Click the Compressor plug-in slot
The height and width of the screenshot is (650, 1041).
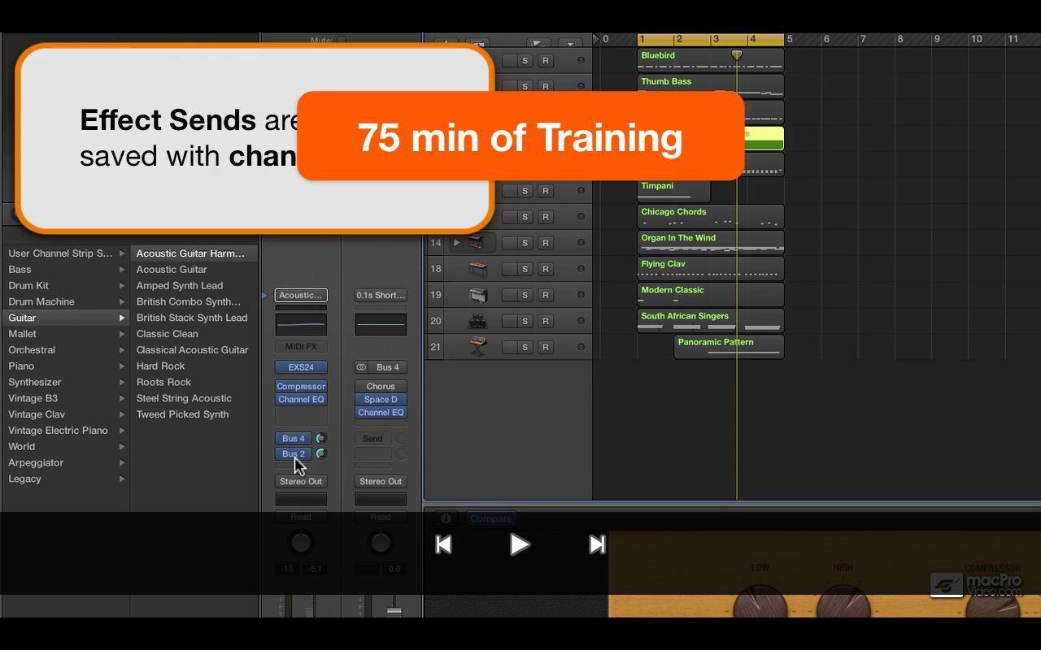click(x=301, y=387)
